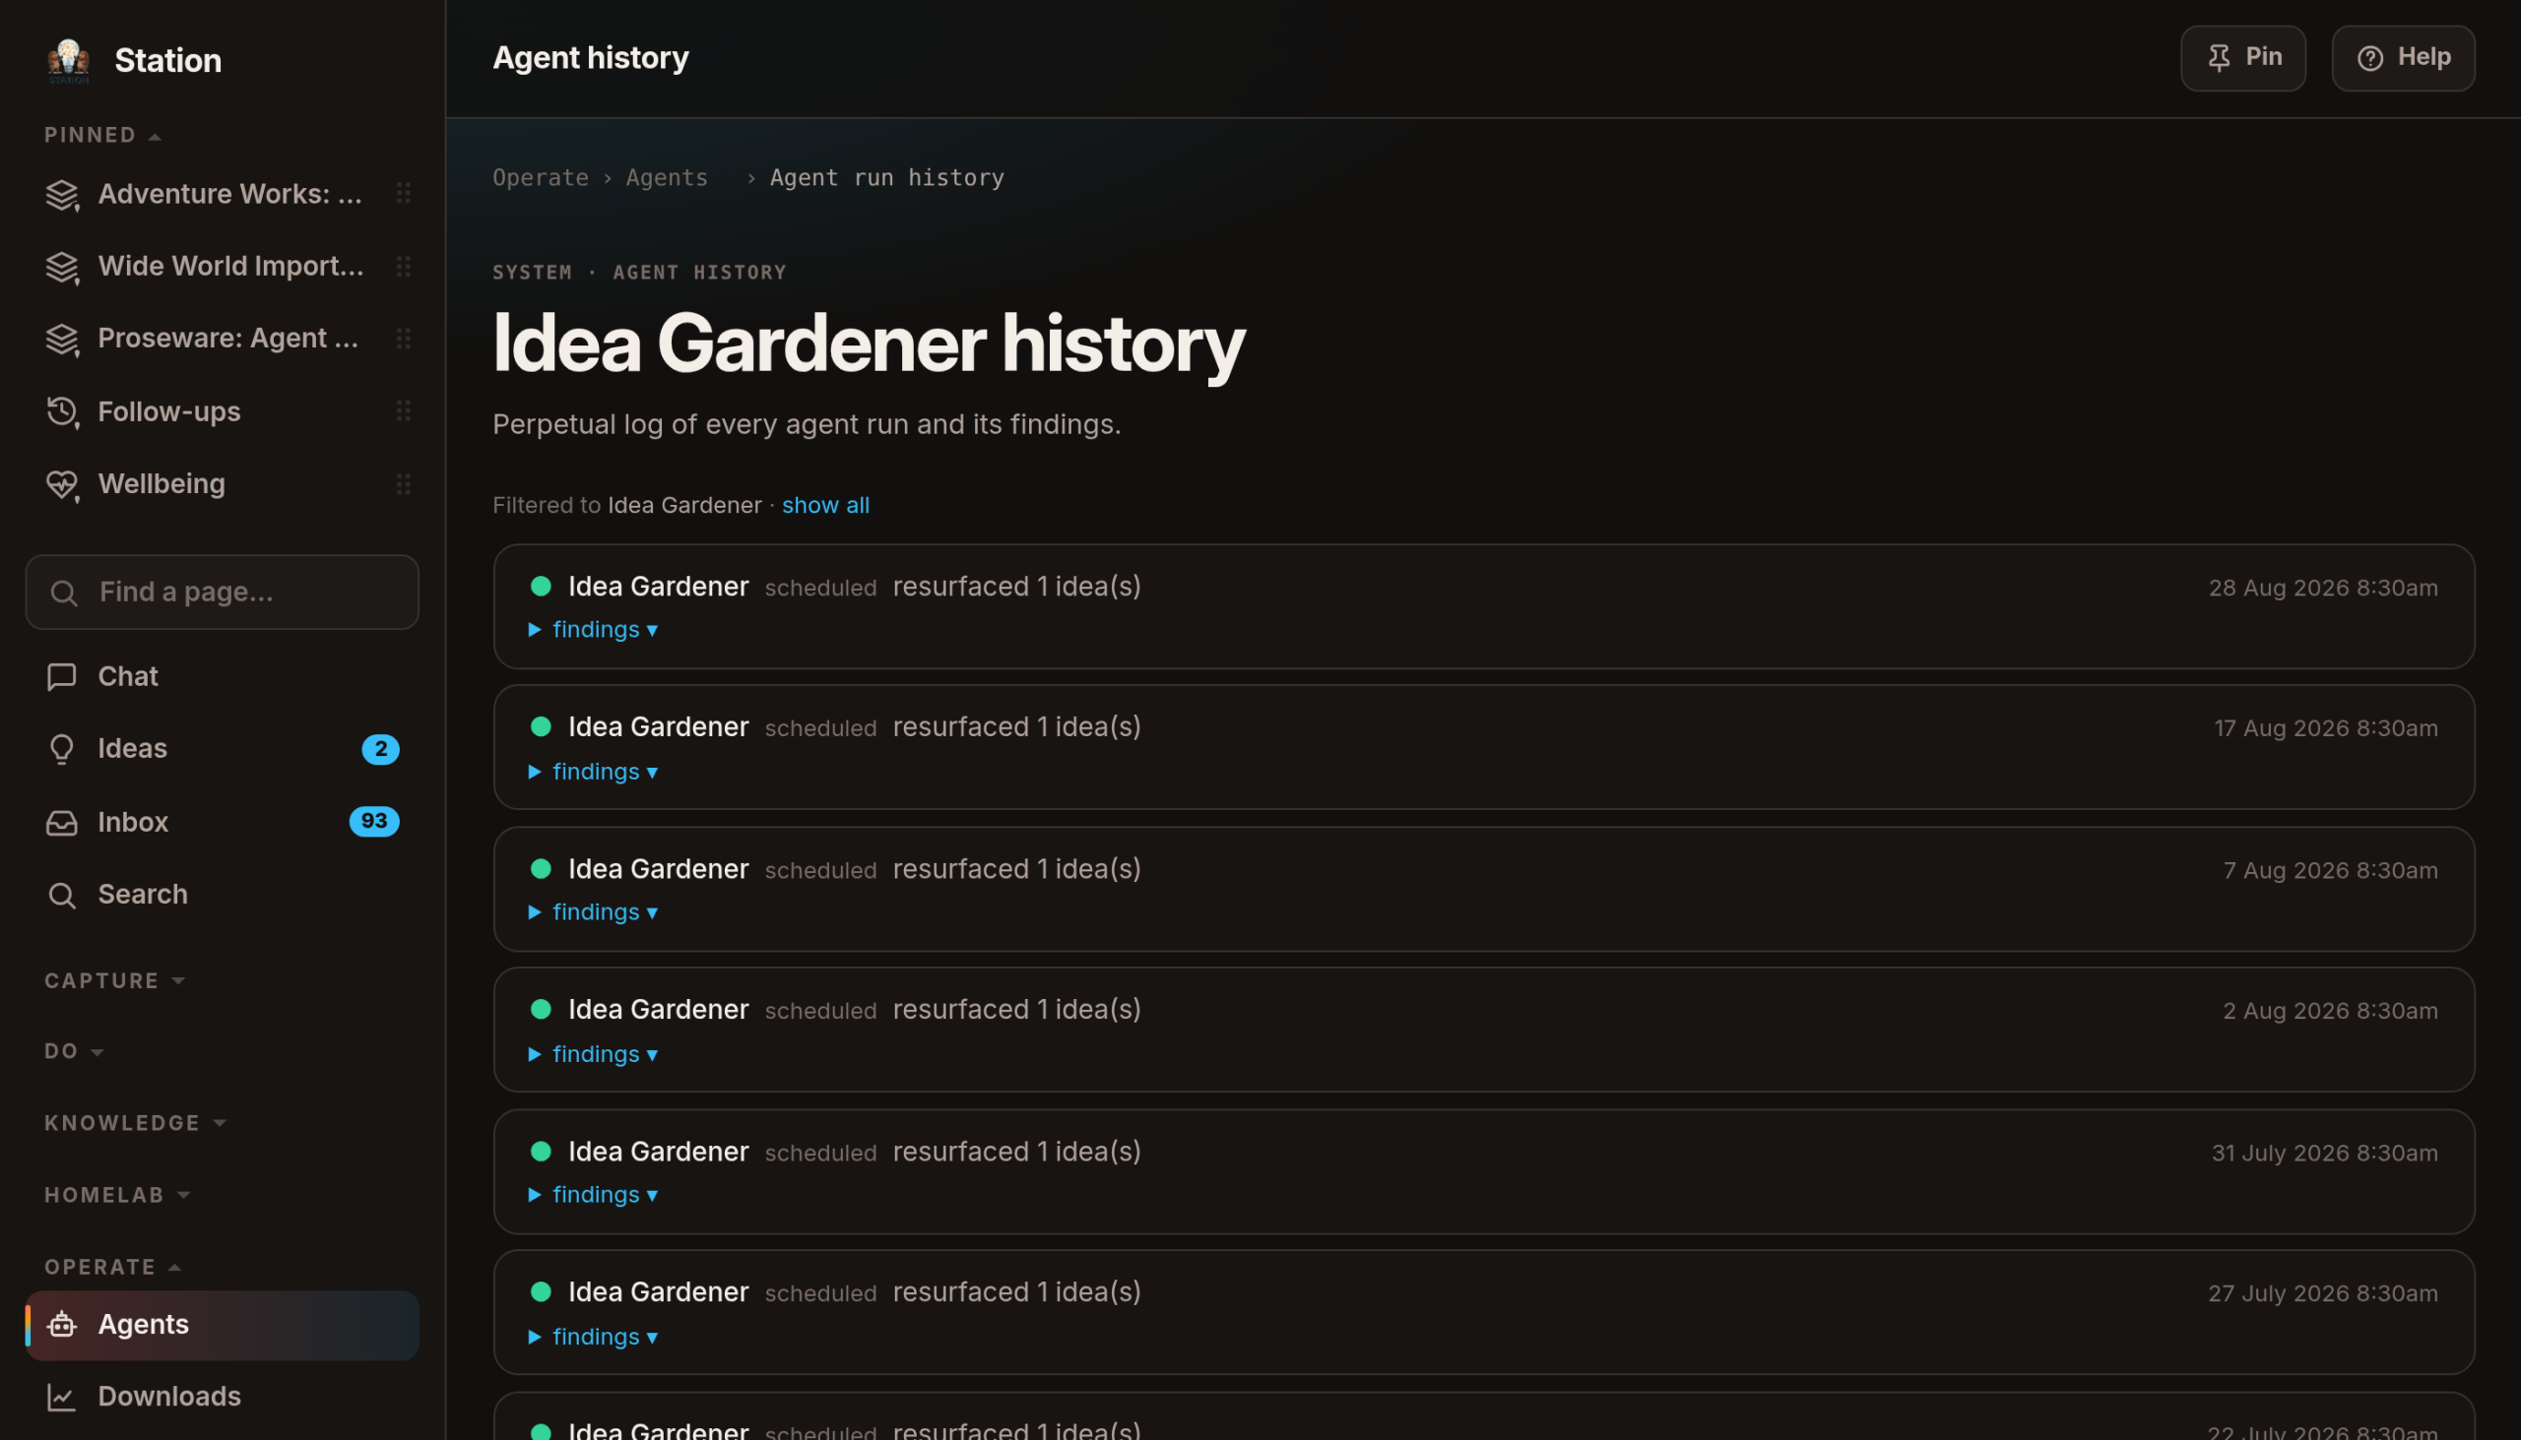Viewport: 2521px width, 1440px height.
Task: Open the Proseware Agent pinned page
Action: pyautogui.click(x=222, y=339)
